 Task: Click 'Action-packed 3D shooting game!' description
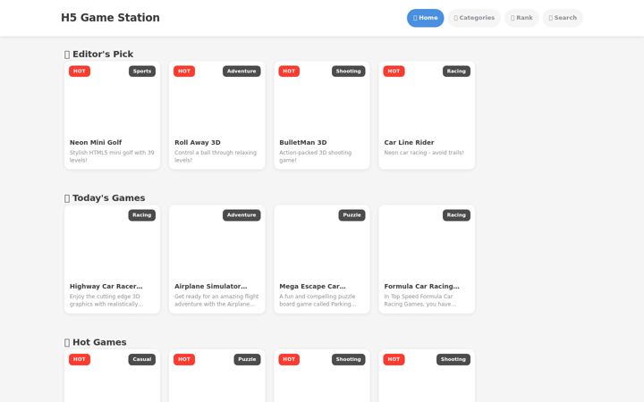pyautogui.click(x=316, y=156)
